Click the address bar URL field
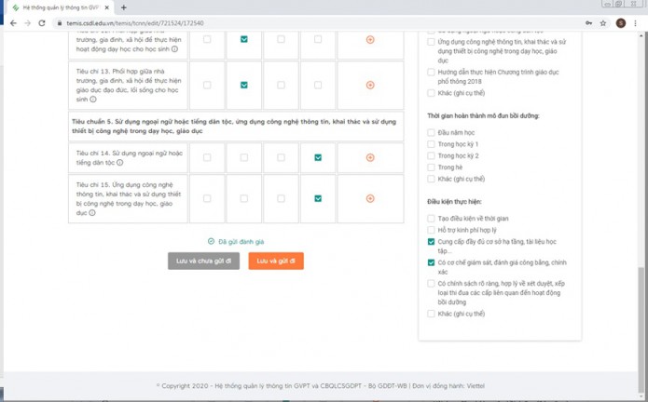Image resolution: width=648 pixels, height=402 pixels. 280,23
